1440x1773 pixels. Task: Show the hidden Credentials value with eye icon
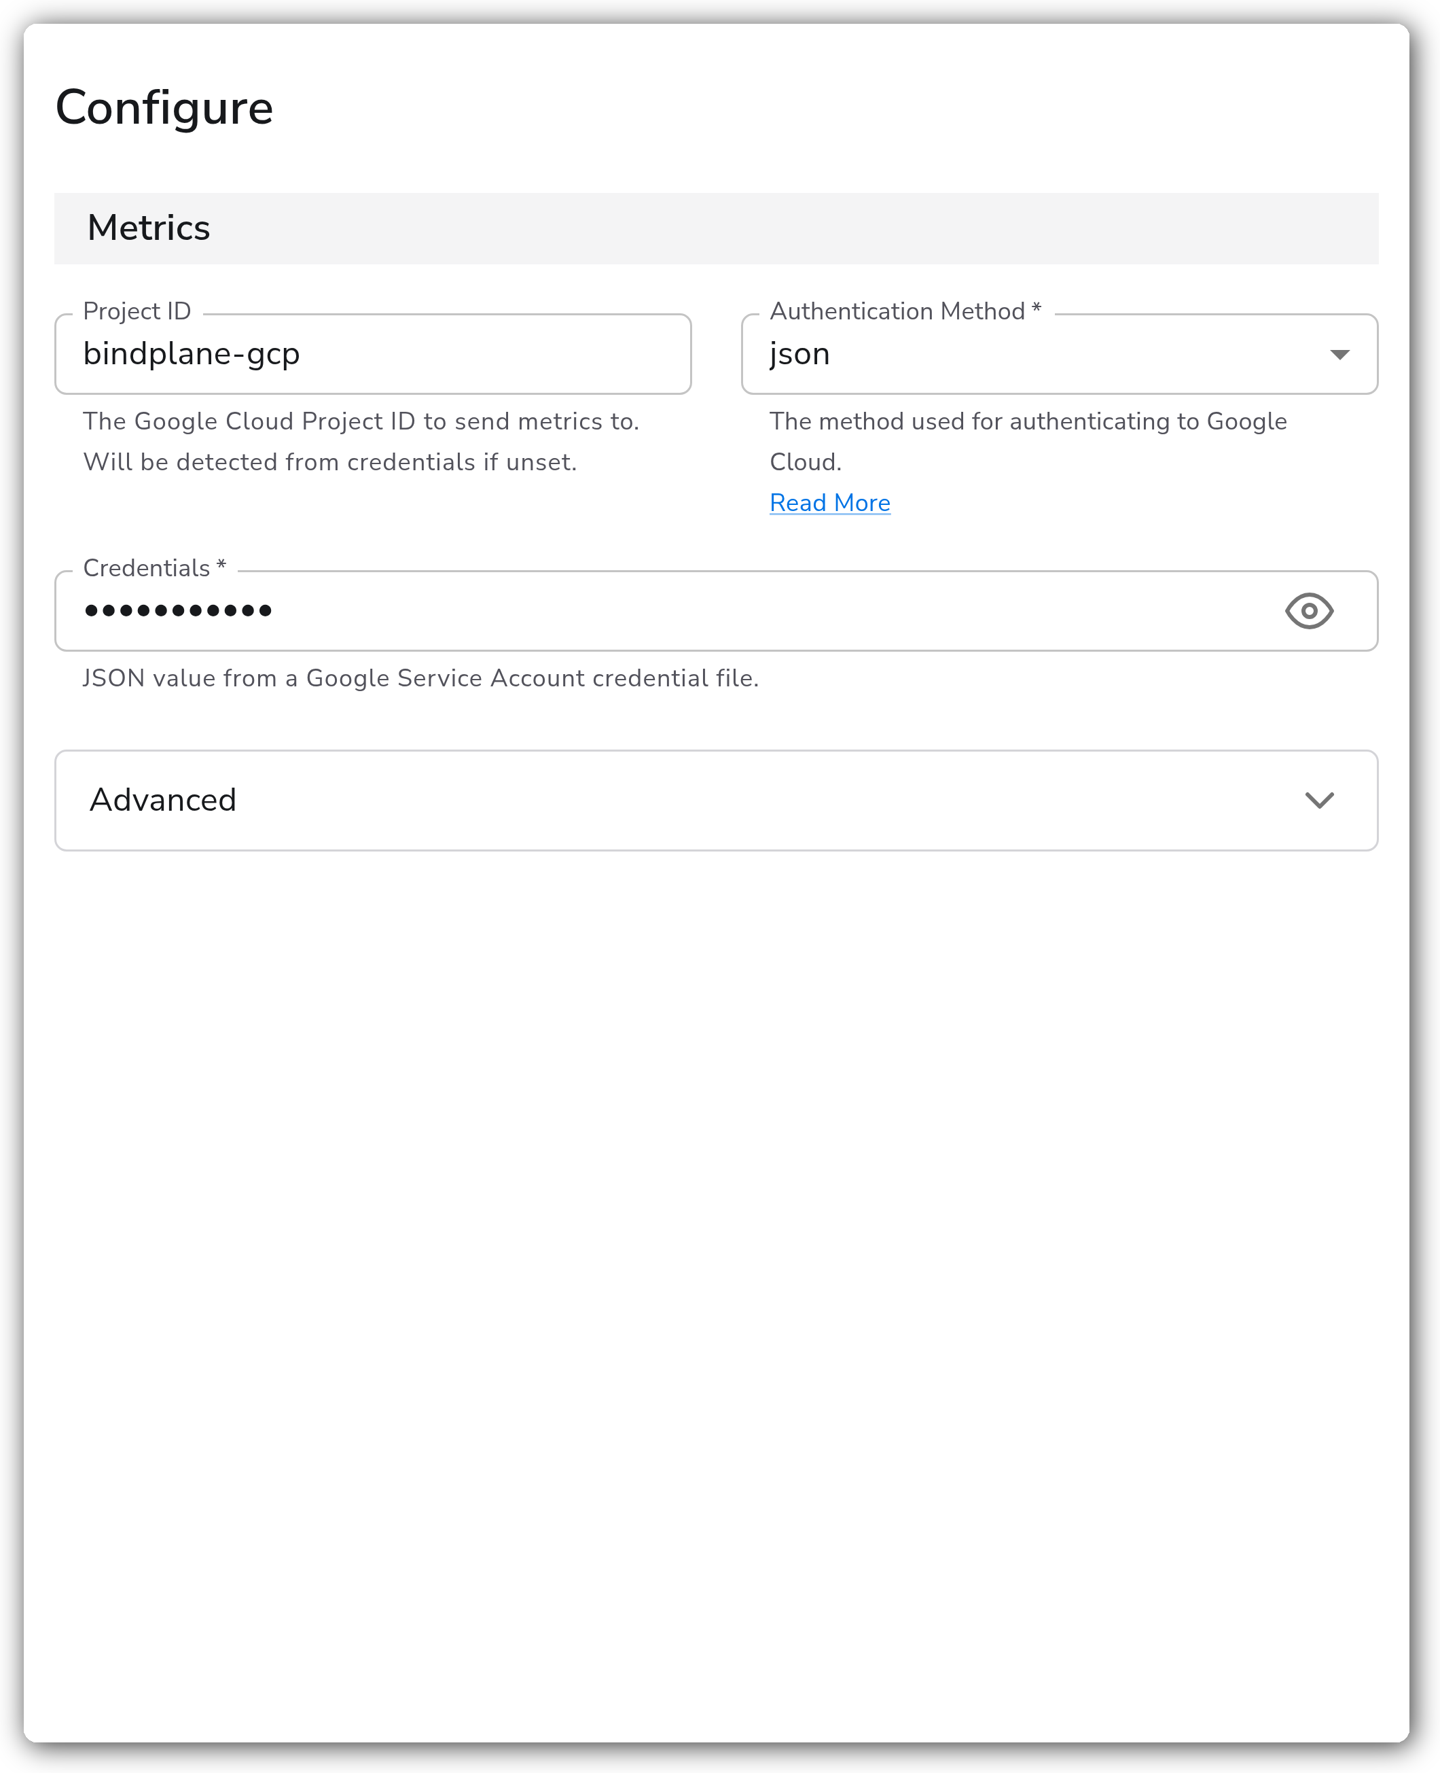[1308, 611]
